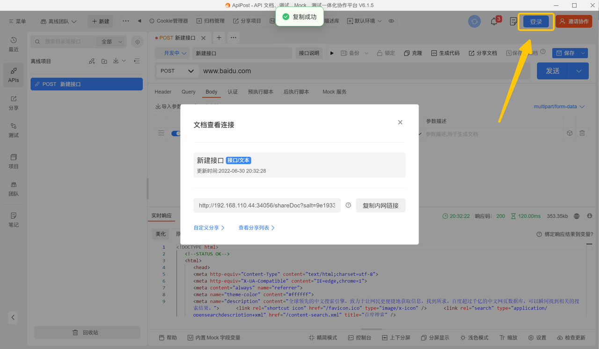The width and height of the screenshot is (599, 349).
Task: Click the 发送 send button
Action: pyautogui.click(x=553, y=71)
